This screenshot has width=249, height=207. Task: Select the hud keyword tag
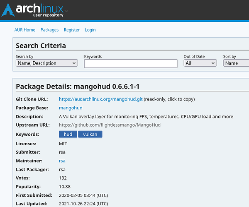68,134
